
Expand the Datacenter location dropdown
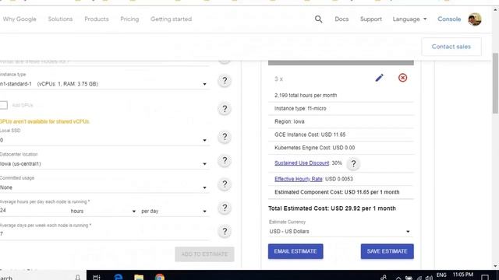pyautogui.click(x=104, y=164)
